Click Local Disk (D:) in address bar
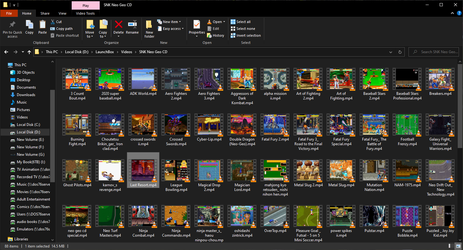Image resolution: width=463 pixels, height=250 pixels. (x=76, y=52)
